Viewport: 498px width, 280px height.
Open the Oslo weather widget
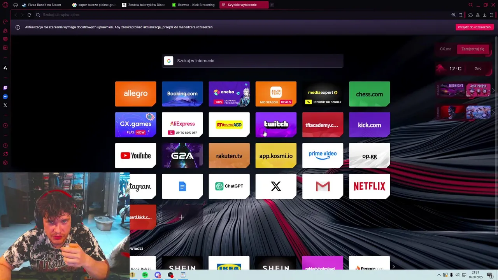click(464, 68)
